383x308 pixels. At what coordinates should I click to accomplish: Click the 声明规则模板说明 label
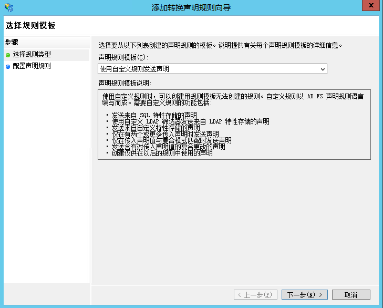(x=125, y=83)
